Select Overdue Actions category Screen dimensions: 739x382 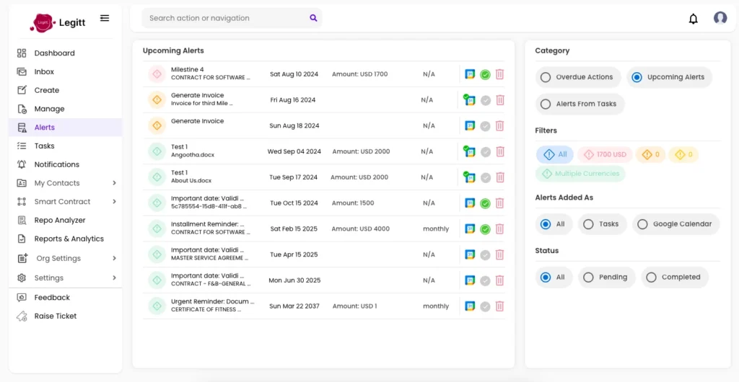(578, 77)
